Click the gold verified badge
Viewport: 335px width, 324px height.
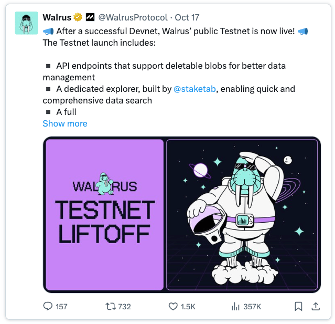pos(78,17)
